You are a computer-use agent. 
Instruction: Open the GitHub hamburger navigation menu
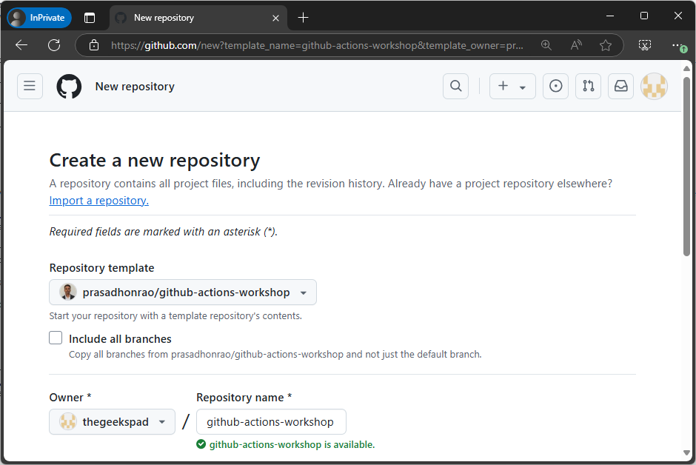tap(30, 86)
